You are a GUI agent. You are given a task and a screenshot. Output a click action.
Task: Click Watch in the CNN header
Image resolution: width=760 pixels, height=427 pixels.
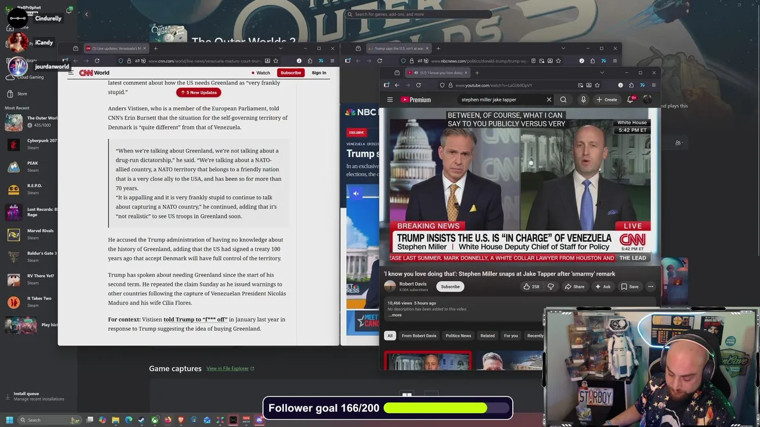pyautogui.click(x=260, y=73)
